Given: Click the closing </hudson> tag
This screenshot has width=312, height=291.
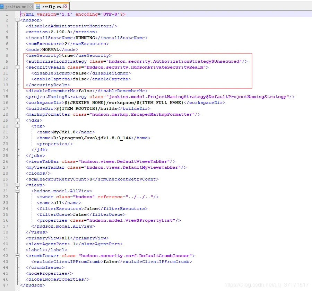Looking at the screenshot, I should (33, 285).
